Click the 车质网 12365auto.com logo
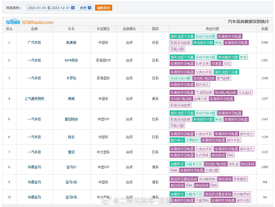Viewport: 275px width, 207px height. [30, 22]
